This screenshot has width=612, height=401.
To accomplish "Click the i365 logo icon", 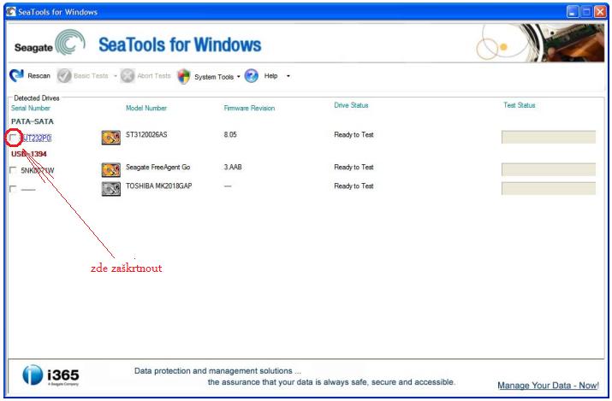I will tap(33, 374).
